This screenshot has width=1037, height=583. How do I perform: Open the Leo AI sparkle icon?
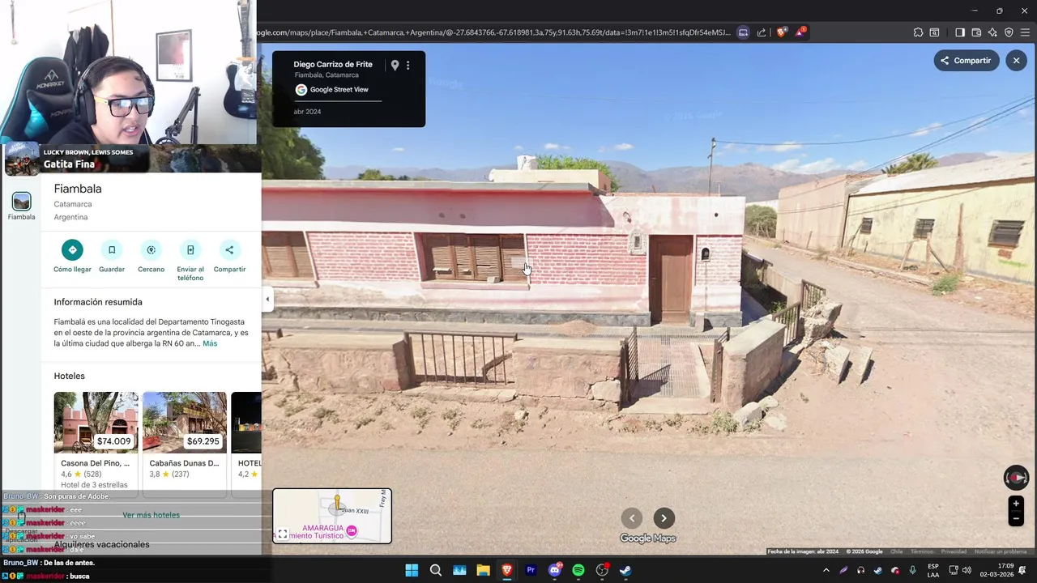pyautogui.click(x=992, y=32)
